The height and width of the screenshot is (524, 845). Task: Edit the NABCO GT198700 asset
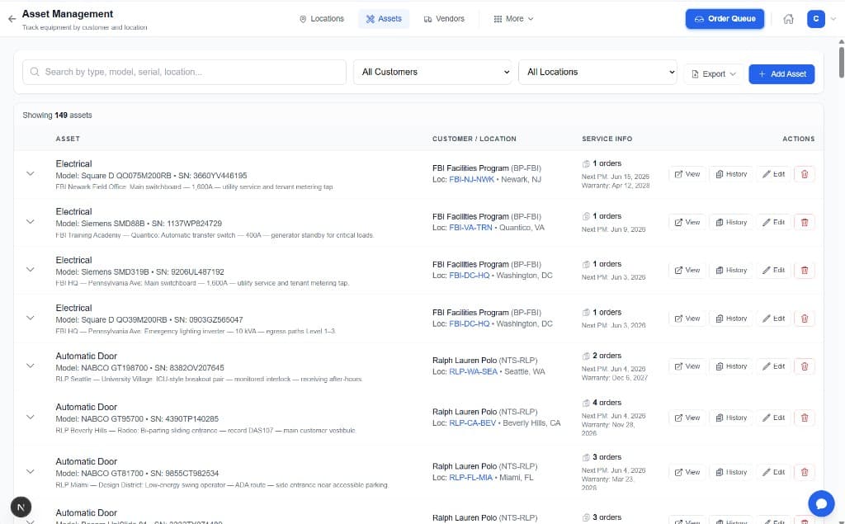point(773,366)
